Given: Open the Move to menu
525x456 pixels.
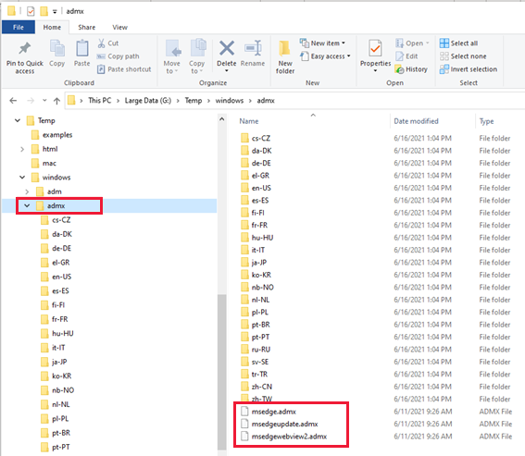Looking at the screenshot, I should pos(172,56).
